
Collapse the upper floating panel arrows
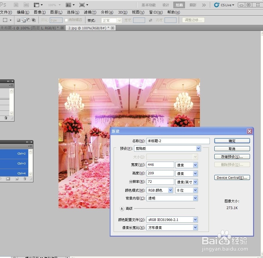8,81
